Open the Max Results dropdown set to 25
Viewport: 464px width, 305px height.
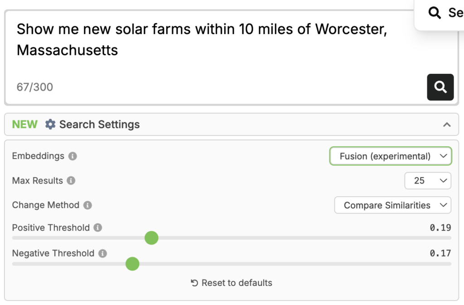(x=427, y=181)
